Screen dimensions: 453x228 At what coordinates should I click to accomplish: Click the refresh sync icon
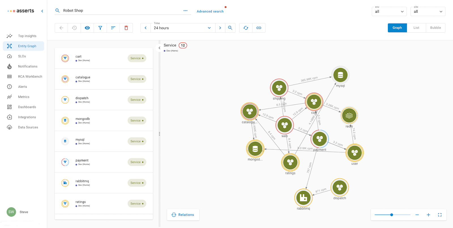click(246, 28)
